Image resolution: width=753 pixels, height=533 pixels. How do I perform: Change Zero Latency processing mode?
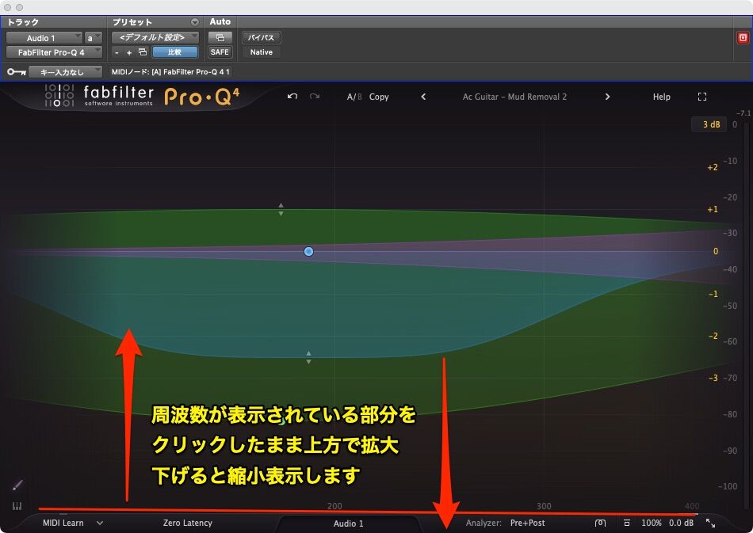[187, 523]
